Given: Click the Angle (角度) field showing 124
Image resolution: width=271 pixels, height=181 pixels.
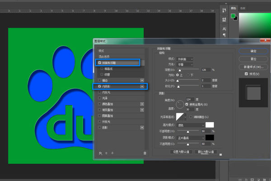Looking at the screenshot, I should pyautogui.click(x=190, y=100).
